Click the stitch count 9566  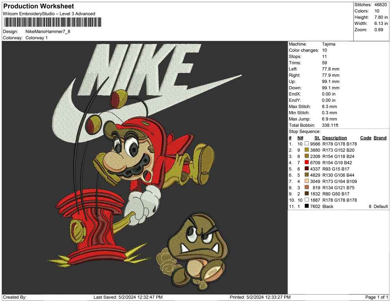315,144
